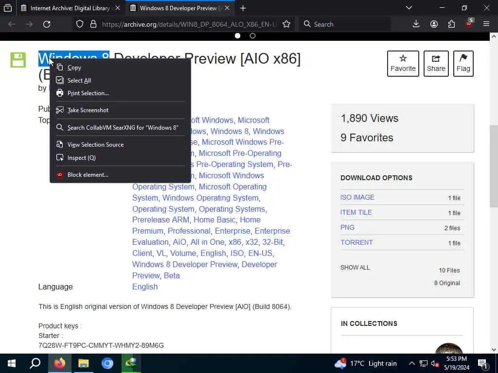This screenshot has width=498, height=373.
Task: Click SHOW ALL download files
Action: [x=355, y=268]
